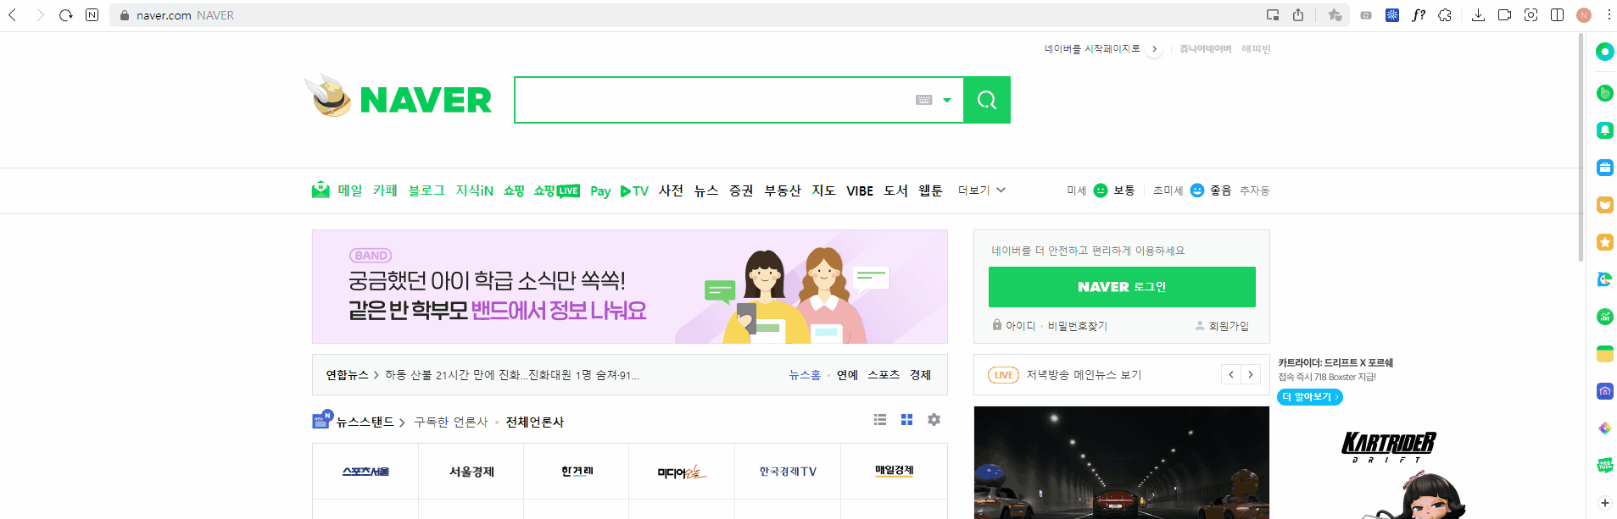Open the orange star bookmarks in sidebar
Image resolution: width=1617 pixels, height=519 pixels.
[1605, 242]
